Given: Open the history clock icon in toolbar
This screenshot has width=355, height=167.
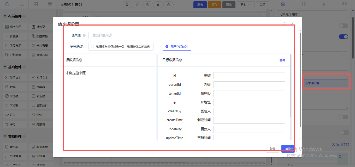Looking at the screenshot, I should (148, 5).
